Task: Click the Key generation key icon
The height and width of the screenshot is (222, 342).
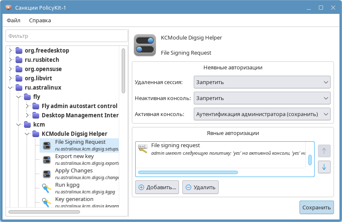Action: 47,202
